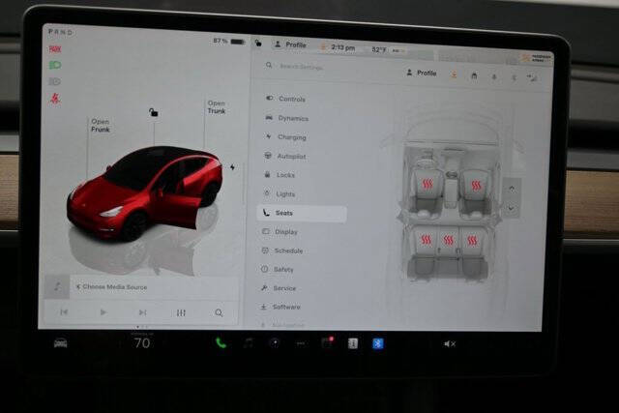The image size is (619, 413).
Task: Tap the 2:13 pm clock
Action: pyautogui.click(x=343, y=47)
